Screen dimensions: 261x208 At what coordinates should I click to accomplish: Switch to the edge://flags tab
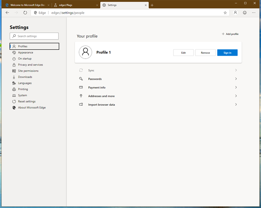(x=75, y=5)
